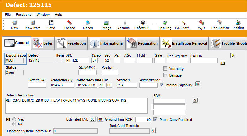Screen dimensions: 247x136
Task: Click the Status field showing Open
Action: coord(15,72)
